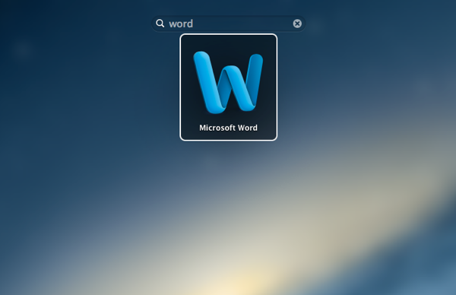Open the Microsoft Word app icon
The width and height of the screenshot is (456, 295).
click(x=228, y=82)
